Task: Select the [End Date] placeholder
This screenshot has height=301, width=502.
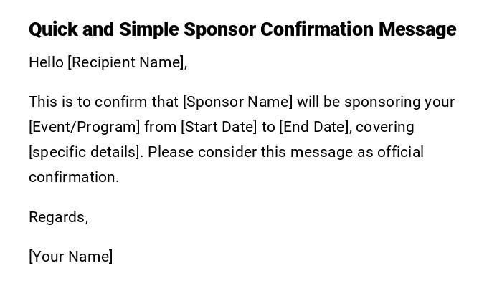Action: (315, 127)
